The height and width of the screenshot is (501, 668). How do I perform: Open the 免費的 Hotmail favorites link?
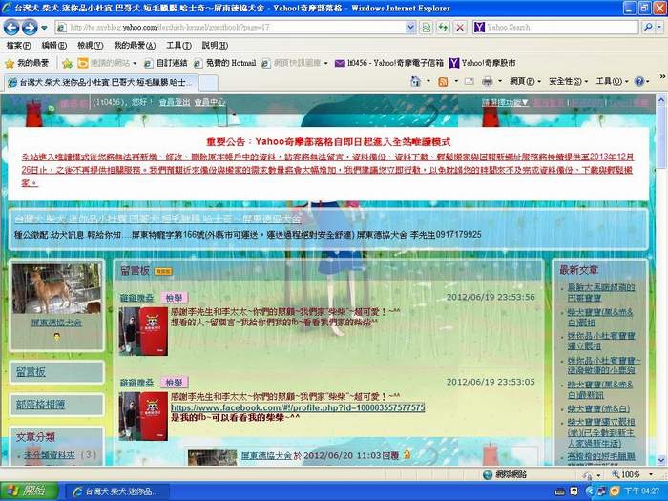(225, 63)
